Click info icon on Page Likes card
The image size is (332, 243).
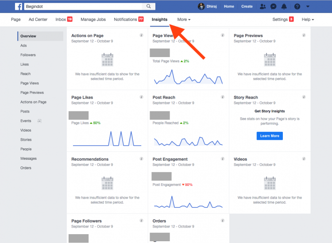141,97
